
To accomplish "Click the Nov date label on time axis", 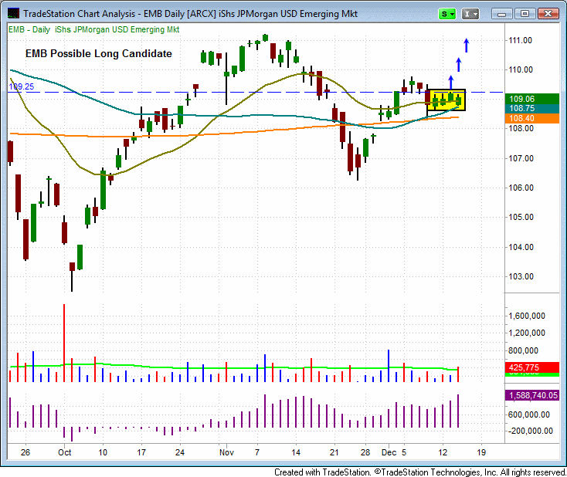I will pos(227,452).
